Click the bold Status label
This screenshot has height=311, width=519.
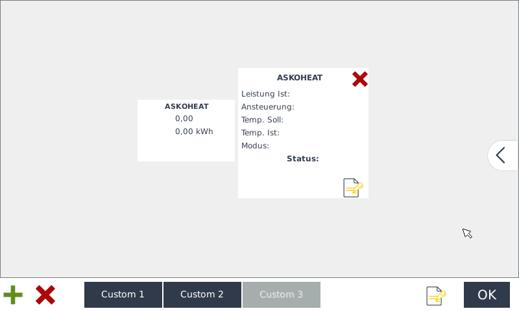coord(303,159)
